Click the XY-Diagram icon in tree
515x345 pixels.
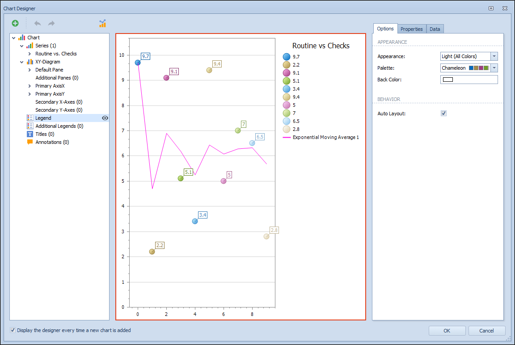(30, 62)
